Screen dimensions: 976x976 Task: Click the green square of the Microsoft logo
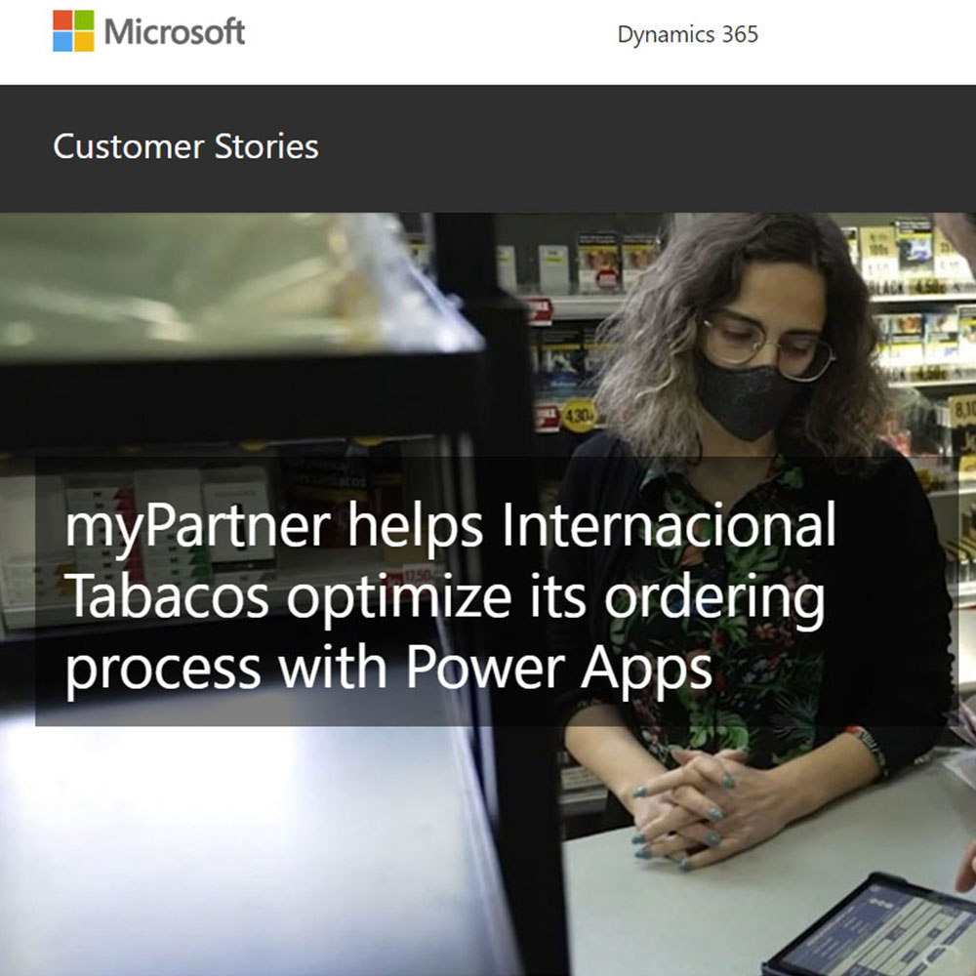85,20
